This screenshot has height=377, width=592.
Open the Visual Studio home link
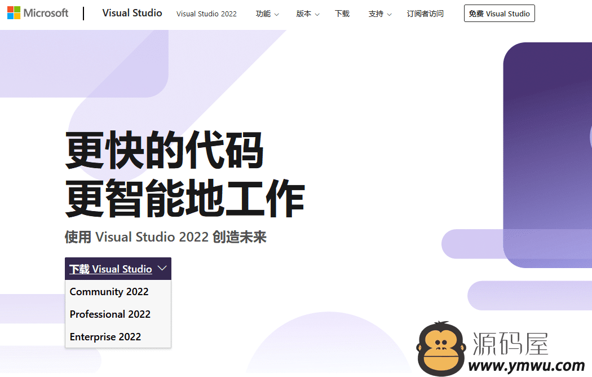(x=132, y=13)
